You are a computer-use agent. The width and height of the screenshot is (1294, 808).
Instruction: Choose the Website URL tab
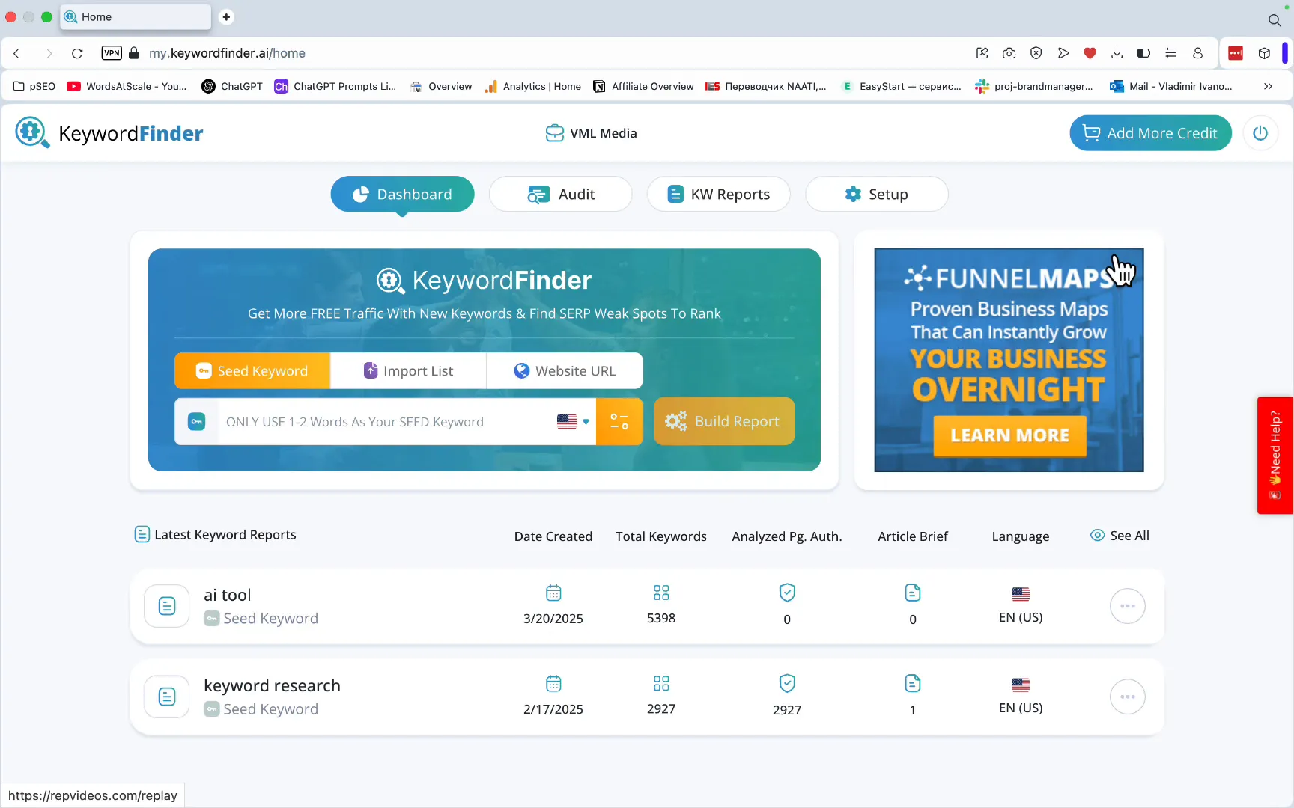[565, 370]
